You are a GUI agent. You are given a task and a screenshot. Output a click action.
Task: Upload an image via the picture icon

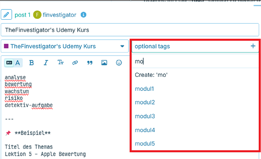coord(104,63)
